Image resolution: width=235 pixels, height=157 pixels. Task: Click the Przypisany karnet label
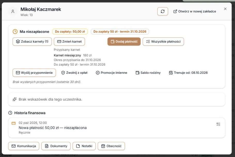point(67,50)
